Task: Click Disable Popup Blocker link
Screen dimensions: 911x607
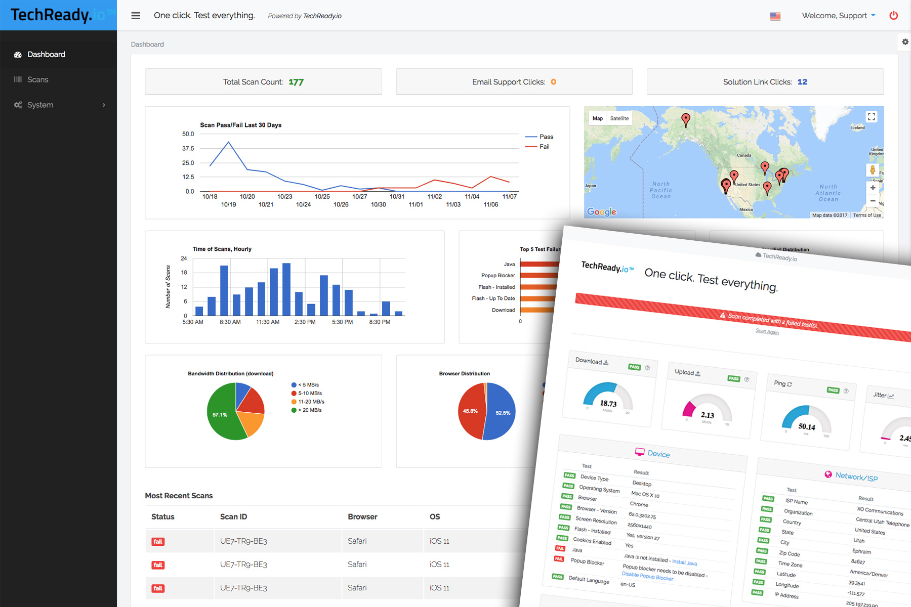Action: point(647,576)
